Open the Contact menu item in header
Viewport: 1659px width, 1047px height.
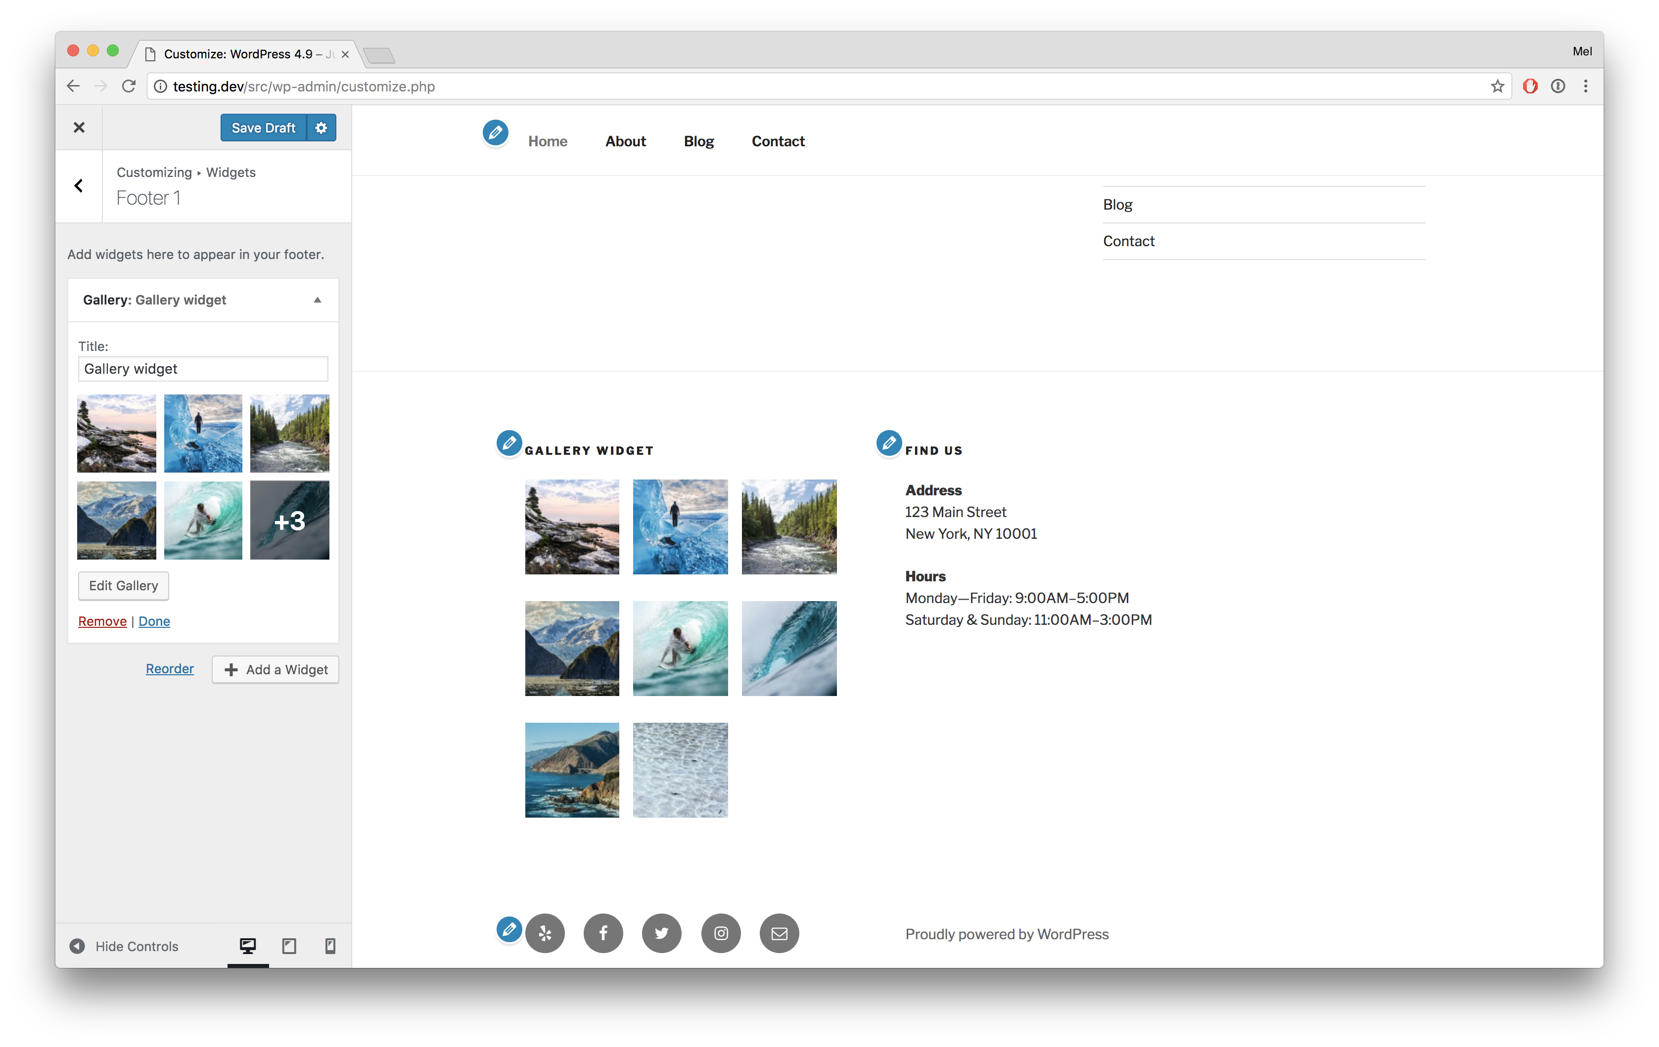coord(778,141)
